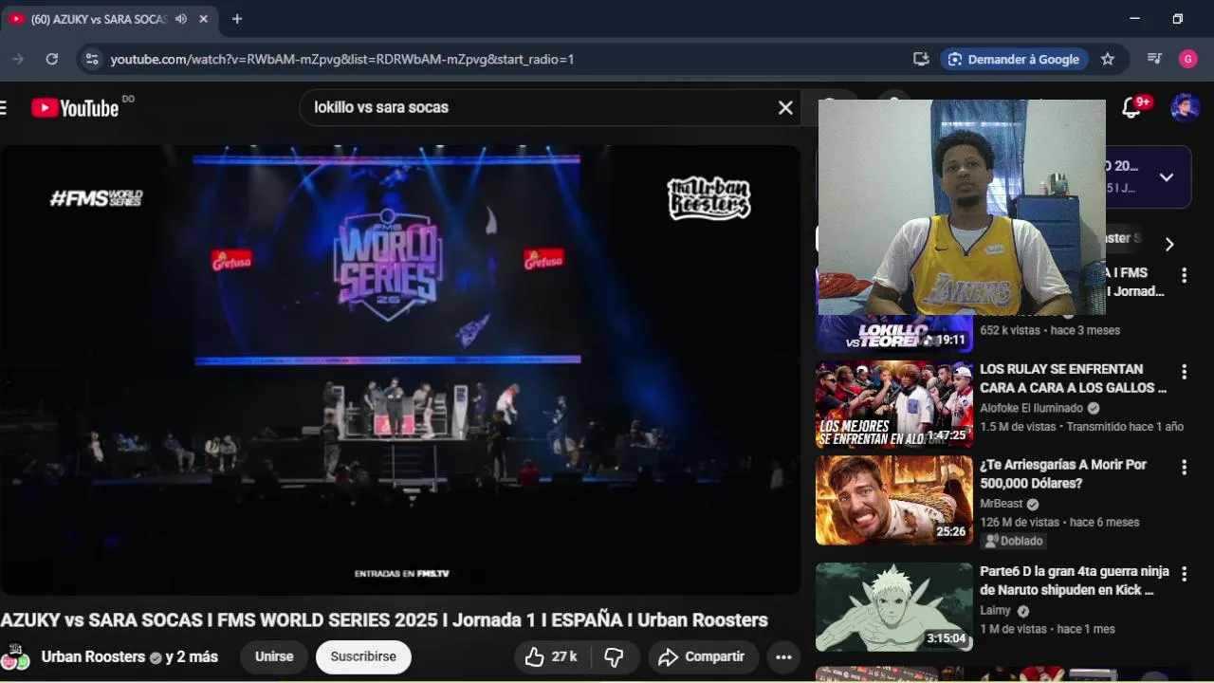Click the address bar URL
Screen dimensions: 1214x683
(x=342, y=59)
